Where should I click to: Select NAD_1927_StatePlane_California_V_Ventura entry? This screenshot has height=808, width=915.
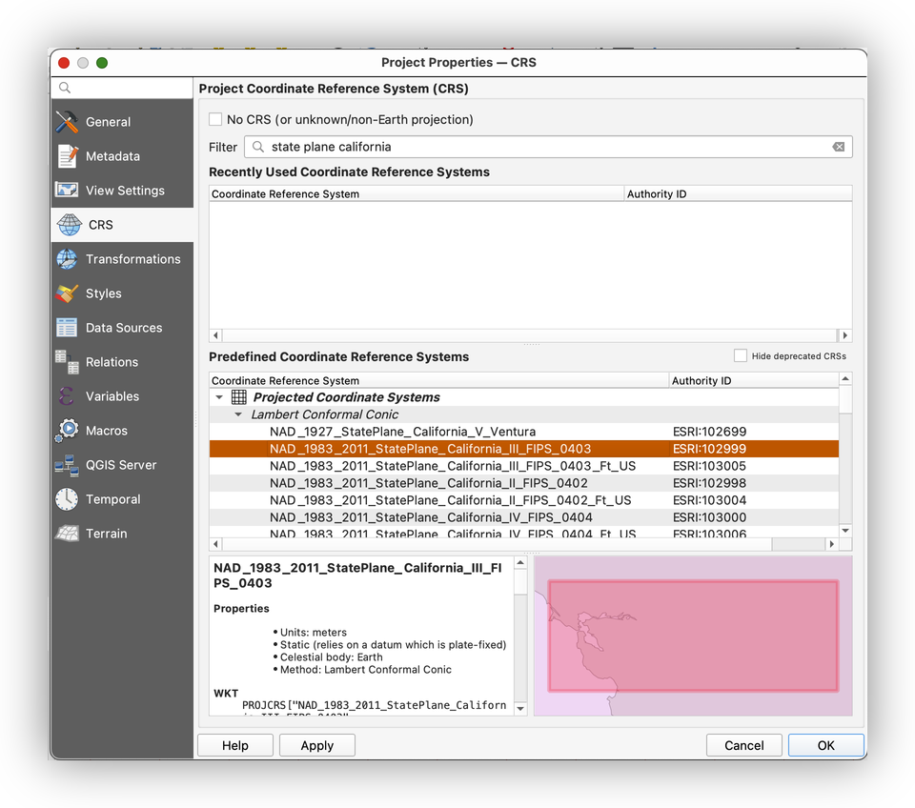pyautogui.click(x=402, y=432)
